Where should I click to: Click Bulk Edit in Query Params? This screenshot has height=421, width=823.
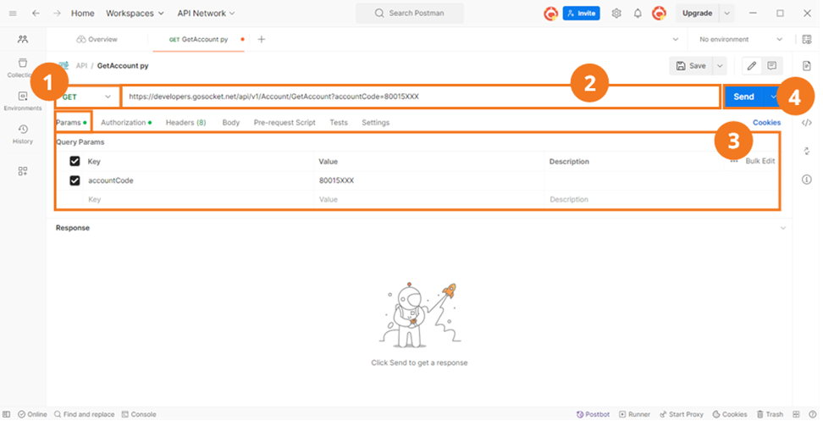point(760,161)
